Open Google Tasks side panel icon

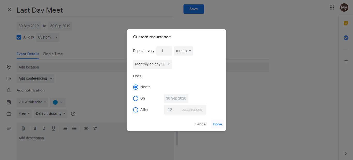pos(346,38)
